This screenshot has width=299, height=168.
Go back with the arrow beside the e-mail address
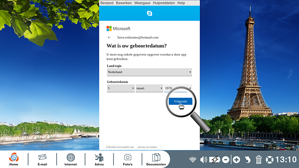(x=109, y=37)
